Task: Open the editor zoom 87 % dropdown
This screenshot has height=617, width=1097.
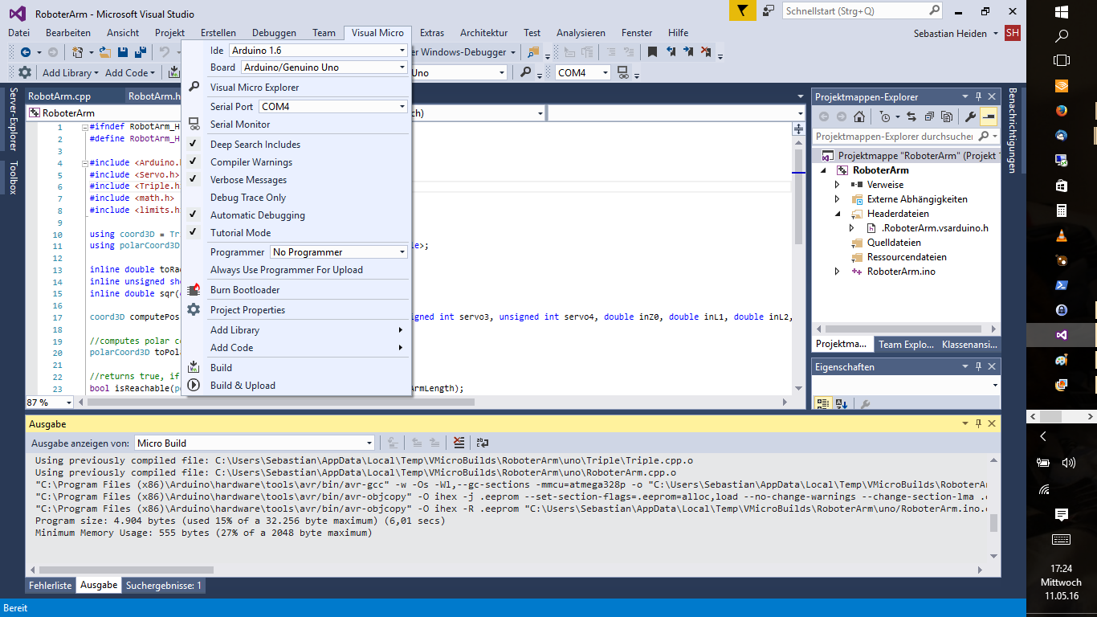Action: tap(50, 402)
